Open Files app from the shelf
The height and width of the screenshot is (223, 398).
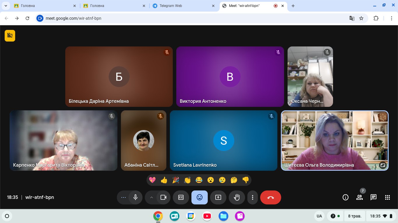[223, 216]
